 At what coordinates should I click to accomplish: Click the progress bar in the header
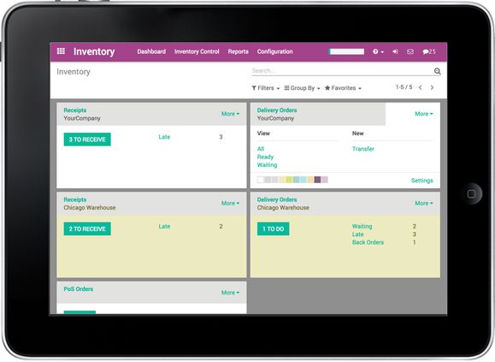pyautogui.click(x=346, y=51)
